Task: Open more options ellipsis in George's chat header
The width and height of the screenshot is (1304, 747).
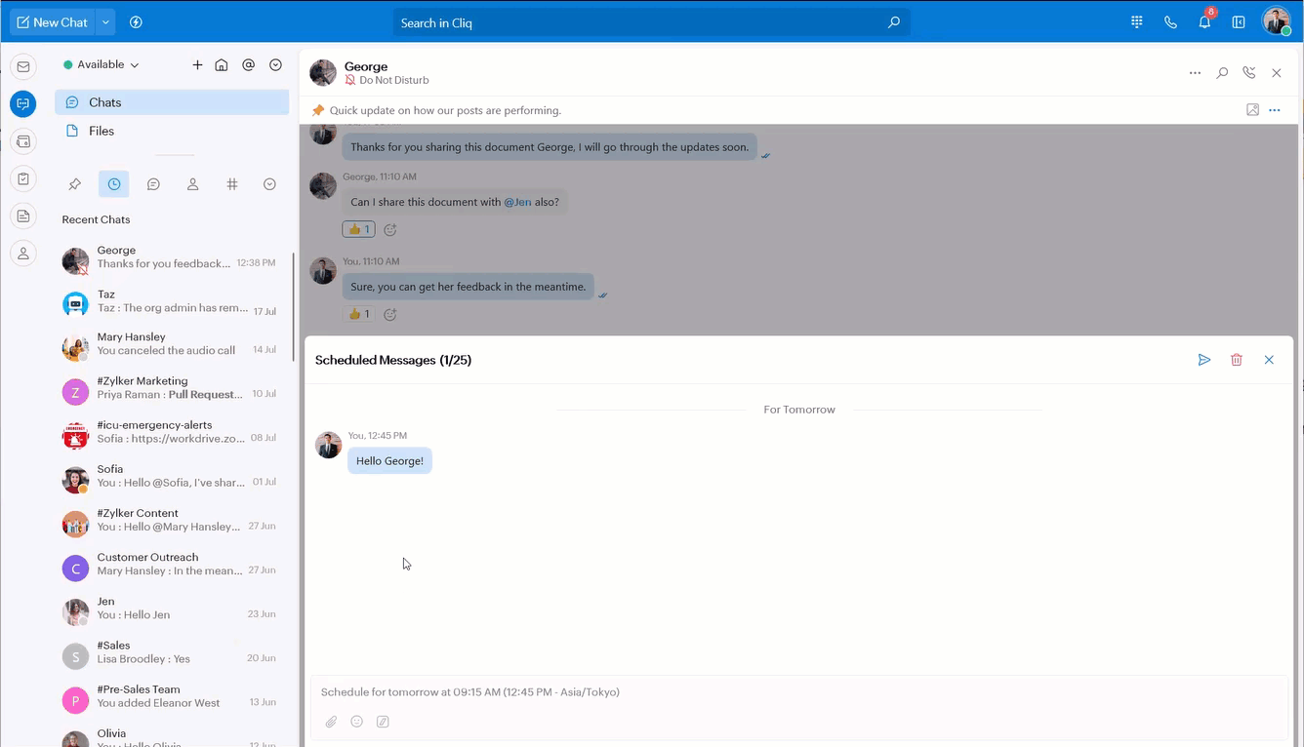Action: pyautogui.click(x=1195, y=73)
